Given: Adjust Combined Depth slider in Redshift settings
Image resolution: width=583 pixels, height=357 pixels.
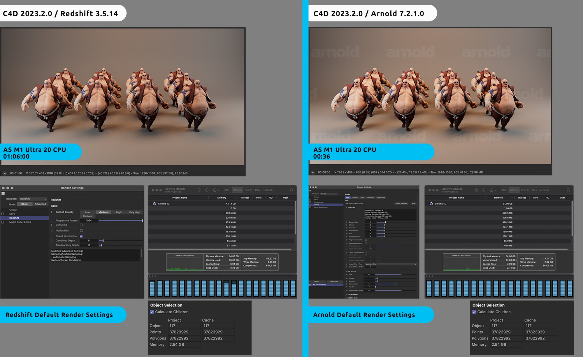Looking at the screenshot, I should coord(121,241).
